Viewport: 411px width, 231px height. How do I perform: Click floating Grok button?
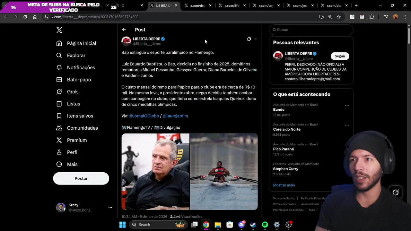click(x=396, y=192)
